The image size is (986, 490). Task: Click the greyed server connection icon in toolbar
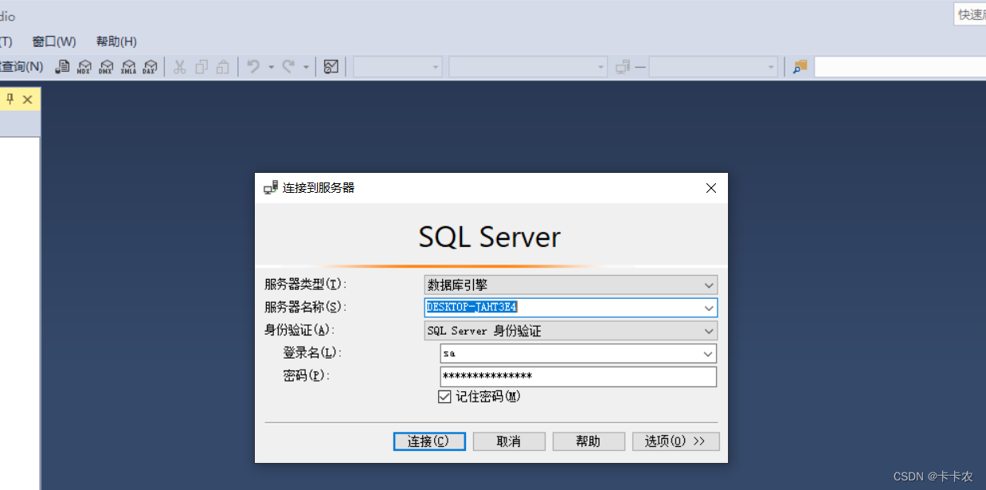tap(623, 67)
